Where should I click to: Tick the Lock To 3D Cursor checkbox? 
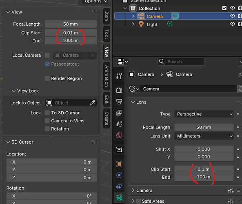[47, 113]
